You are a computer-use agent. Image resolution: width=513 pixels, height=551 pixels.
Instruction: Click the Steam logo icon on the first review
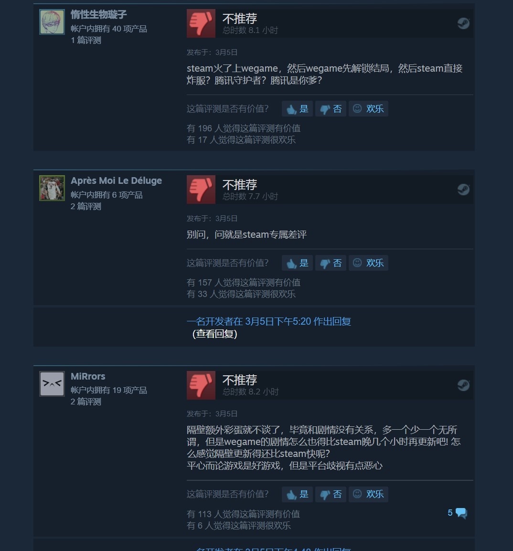tap(463, 23)
